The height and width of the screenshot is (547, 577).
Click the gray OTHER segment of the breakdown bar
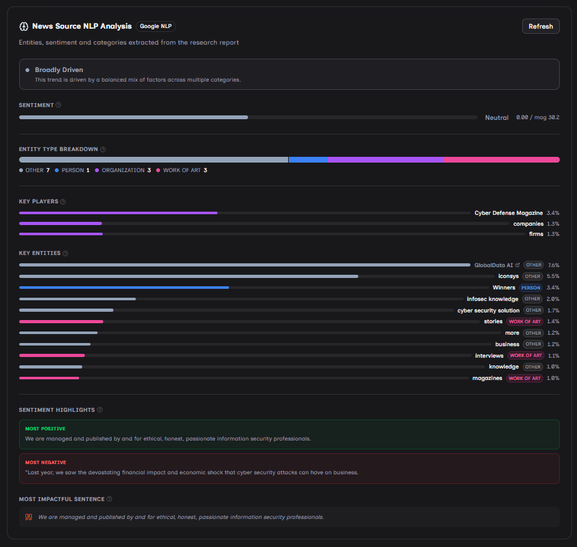point(154,159)
